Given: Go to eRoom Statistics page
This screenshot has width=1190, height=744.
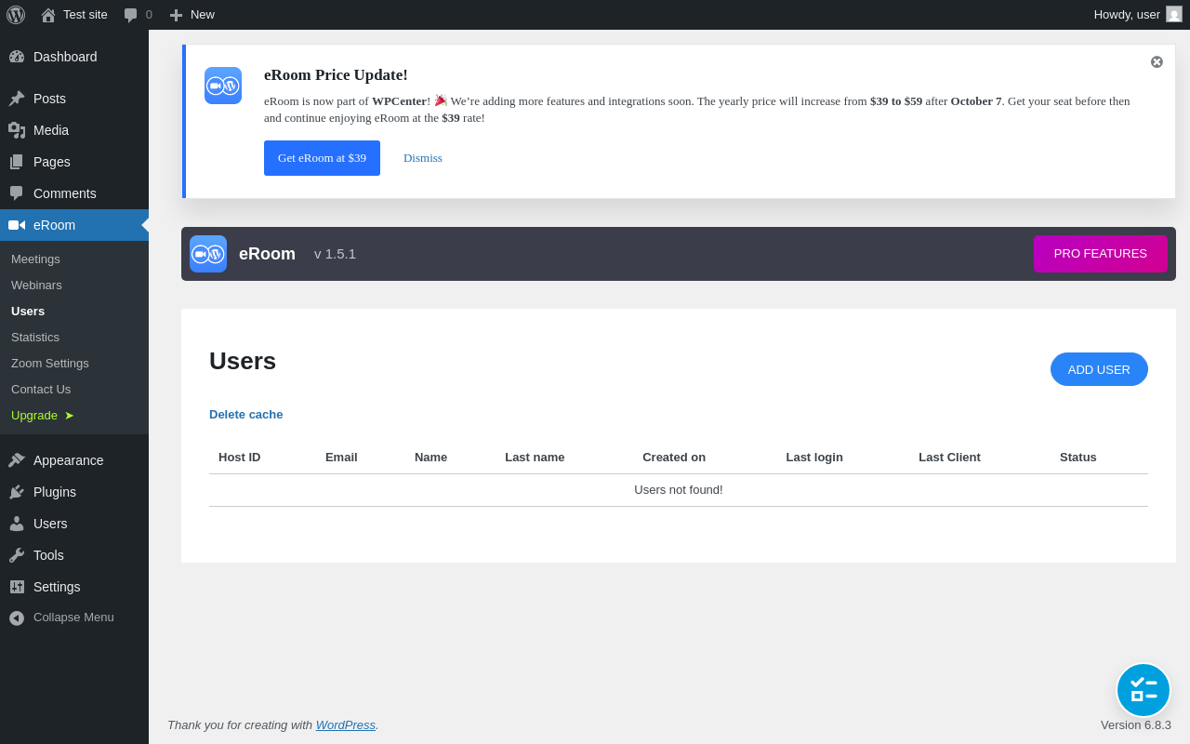Looking at the screenshot, I should tap(35, 338).
